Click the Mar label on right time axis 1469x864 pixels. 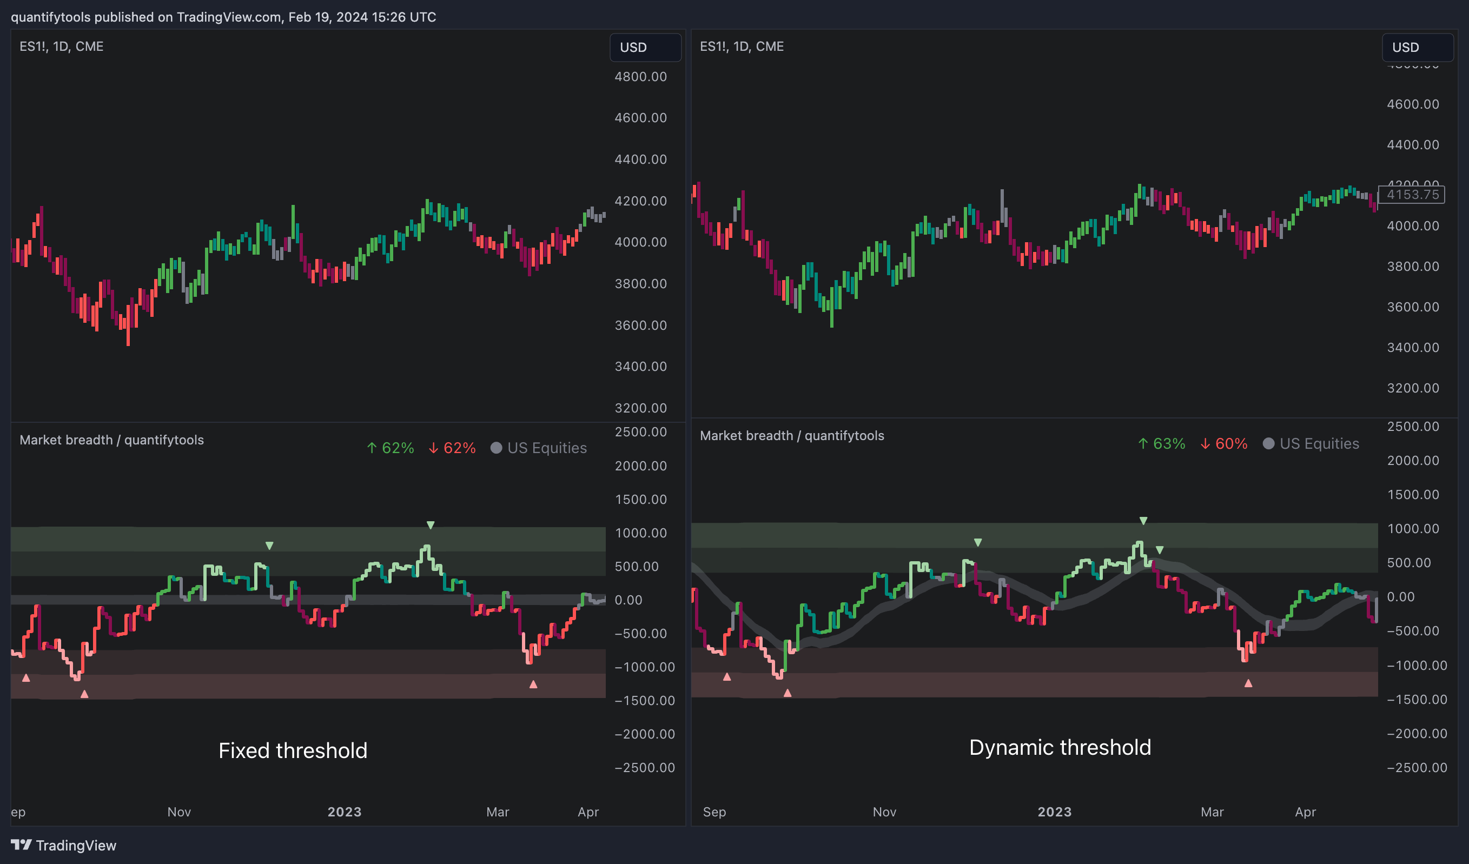pos(1212,812)
